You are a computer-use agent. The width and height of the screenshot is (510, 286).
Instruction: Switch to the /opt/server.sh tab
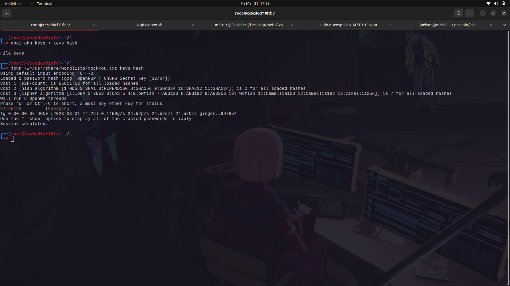tap(150, 25)
